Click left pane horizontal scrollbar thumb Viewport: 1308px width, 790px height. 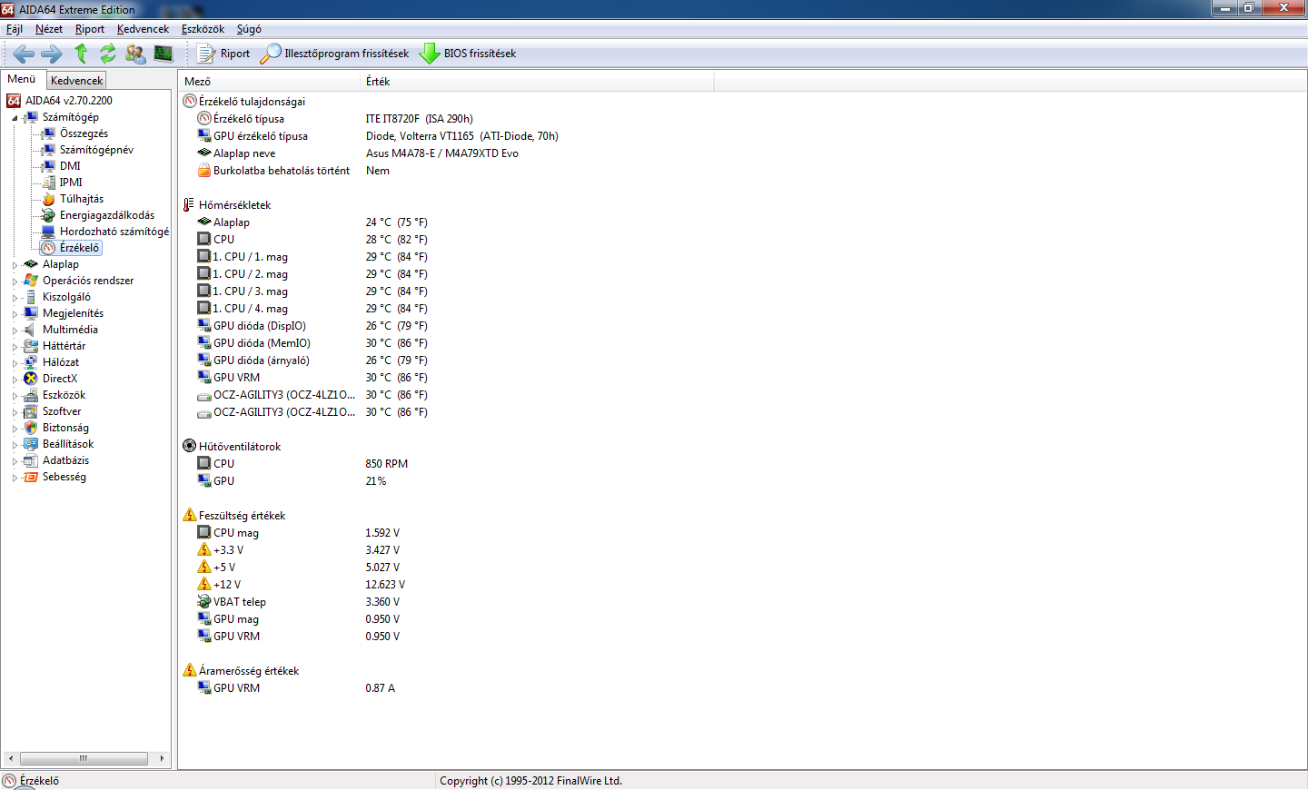coord(84,758)
